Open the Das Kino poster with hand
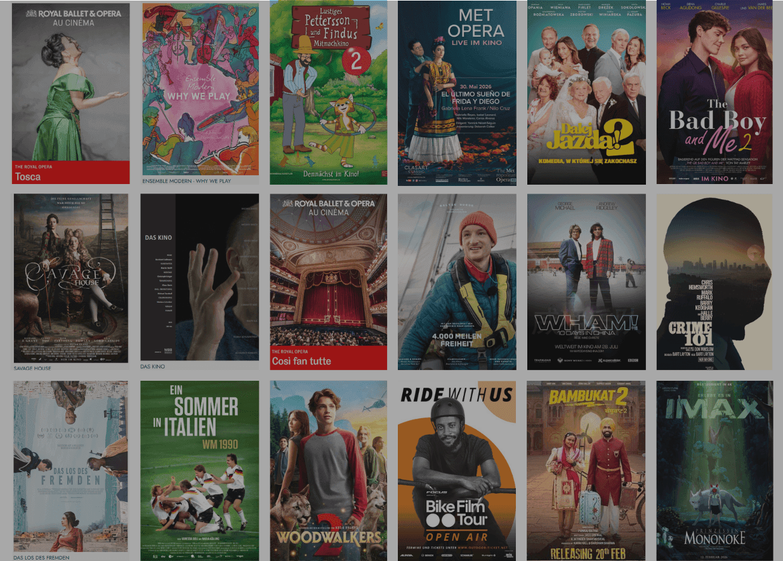The image size is (783, 561). click(200, 277)
